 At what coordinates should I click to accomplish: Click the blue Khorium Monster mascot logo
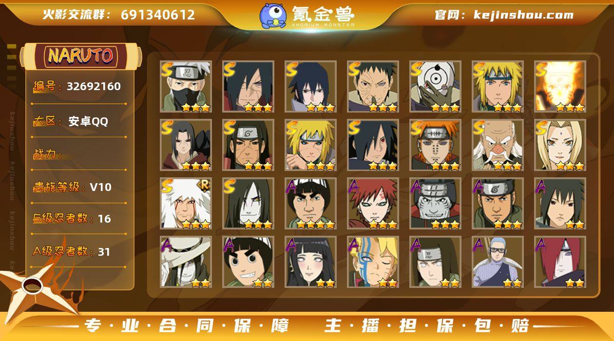coord(273,16)
